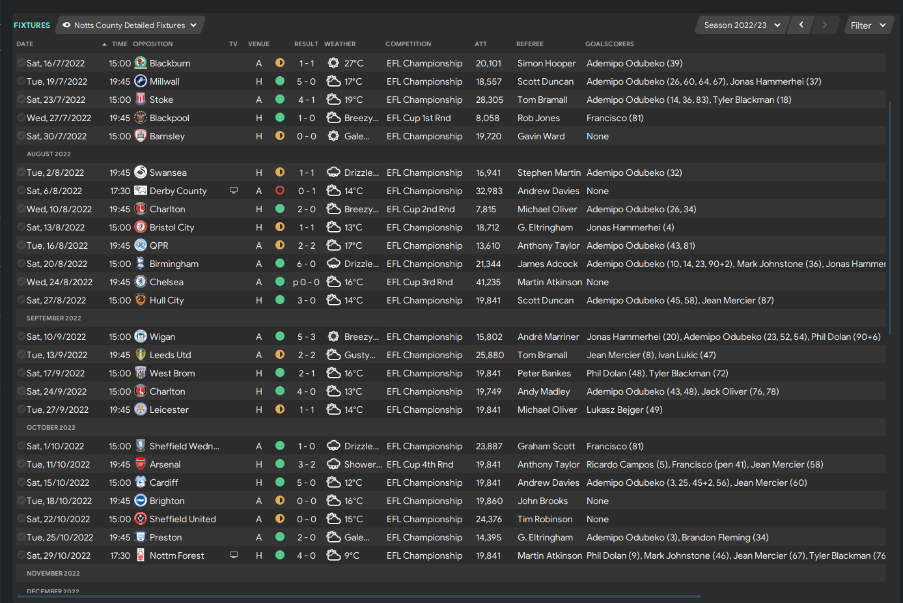The image size is (903, 603).
Task: Go to next season arrow
Action: [825, 25]
